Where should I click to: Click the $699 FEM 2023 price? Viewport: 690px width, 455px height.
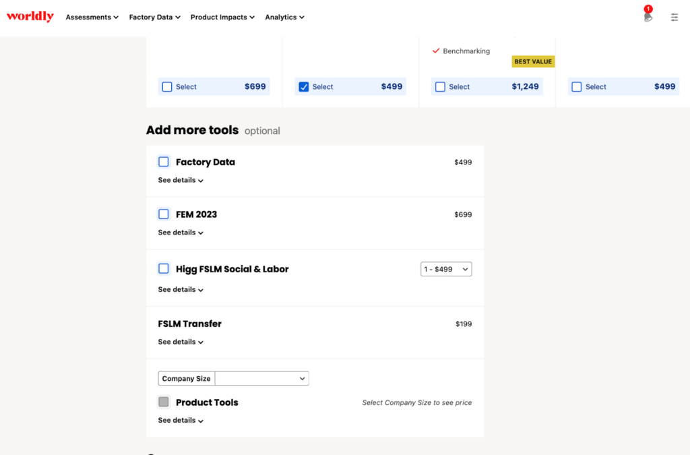(x=463, y=214)
